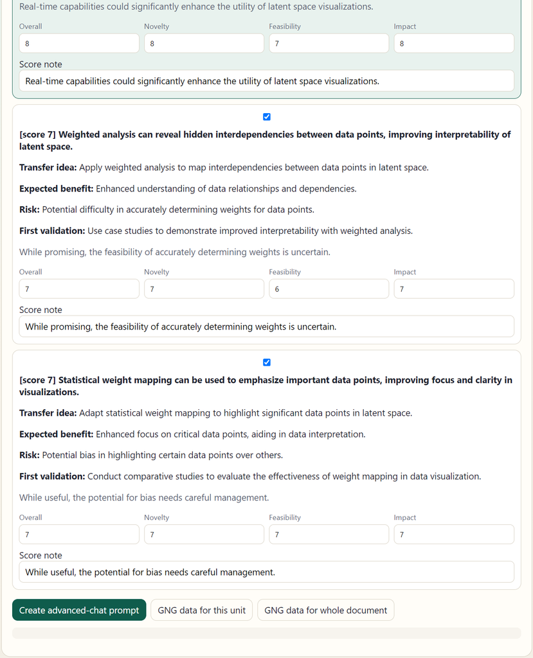Uncheck the Statistical weight mapping checkbox
Viewport: 533px width, 658px height.
point(267,362)
